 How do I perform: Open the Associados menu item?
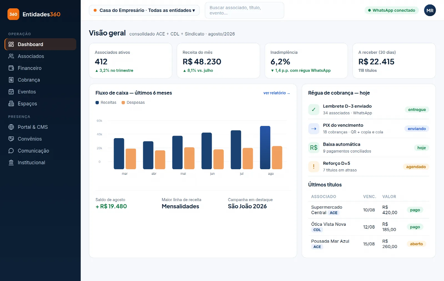click(41, 56)
